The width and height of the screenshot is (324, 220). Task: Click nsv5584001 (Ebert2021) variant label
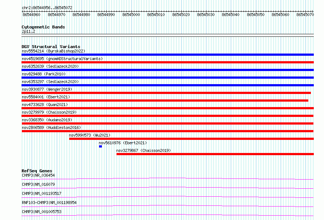point(46,97)
